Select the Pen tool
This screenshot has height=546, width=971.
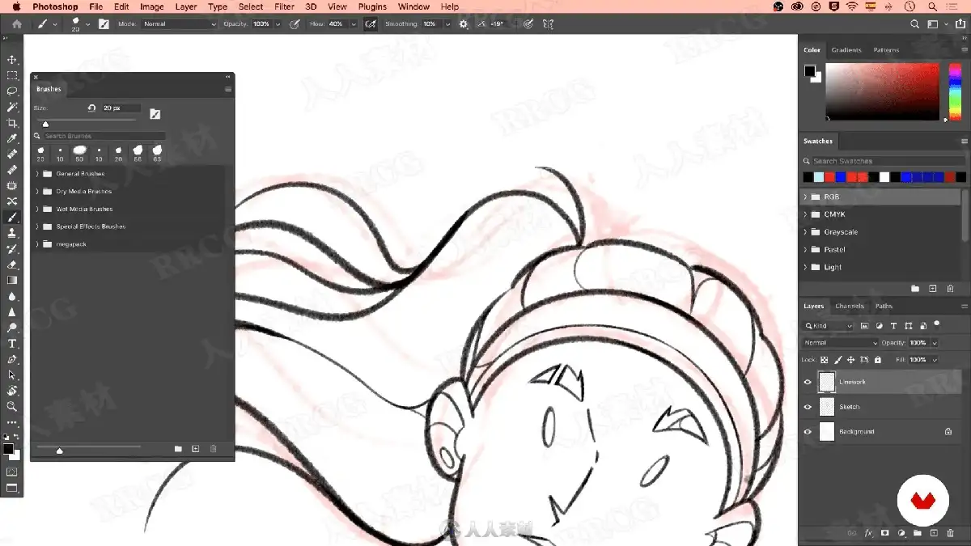(12, 359)
